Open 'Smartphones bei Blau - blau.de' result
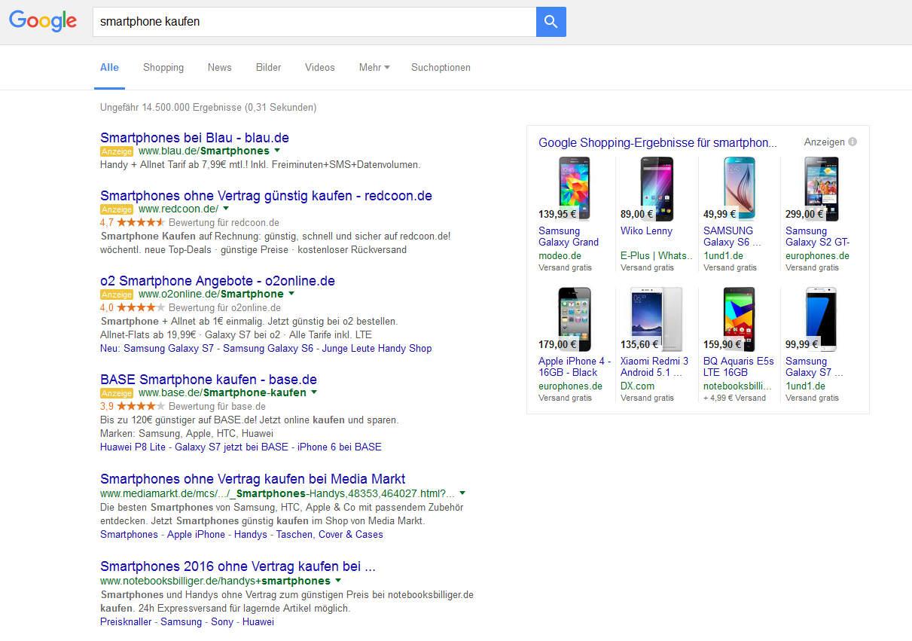 pyautogui.click(x=194, y=138)
